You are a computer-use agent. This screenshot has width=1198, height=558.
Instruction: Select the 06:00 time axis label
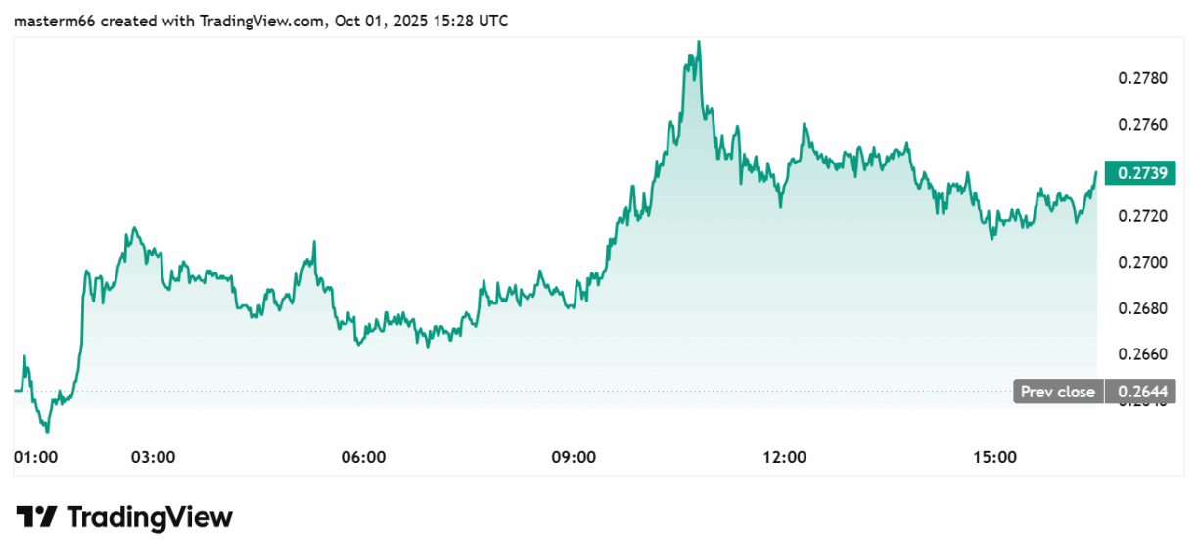[x=364, y=457]
